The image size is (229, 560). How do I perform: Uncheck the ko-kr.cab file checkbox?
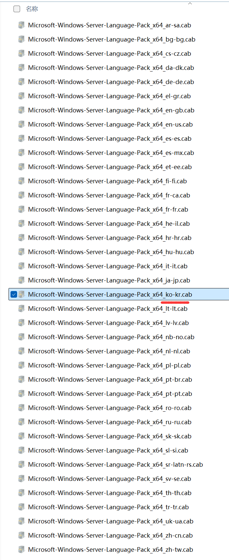coord(14,294)
